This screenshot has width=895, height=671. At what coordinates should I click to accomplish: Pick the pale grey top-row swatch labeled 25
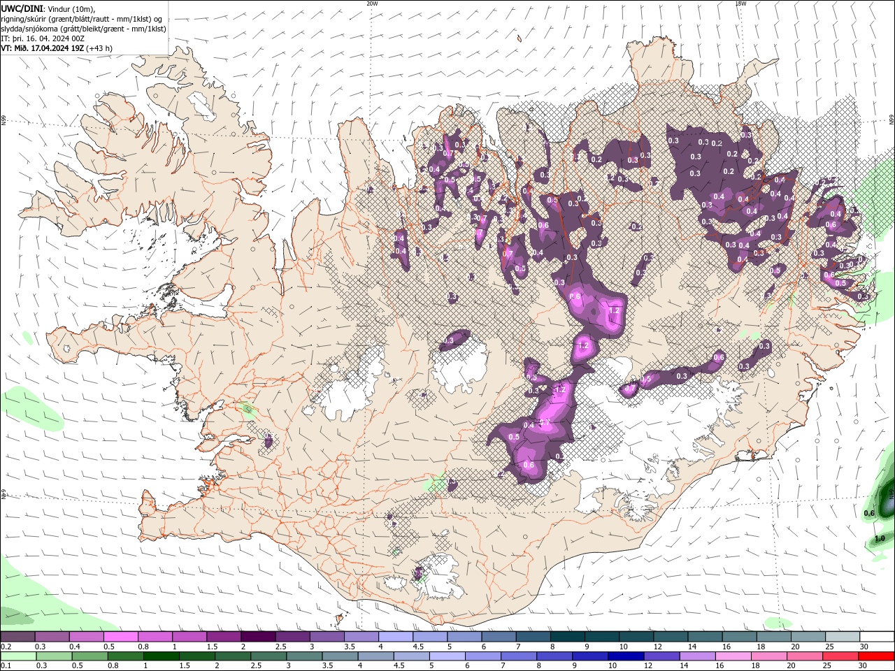click(843, 637)
